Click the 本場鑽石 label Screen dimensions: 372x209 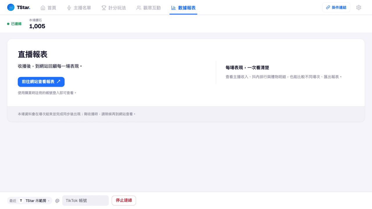35,20
